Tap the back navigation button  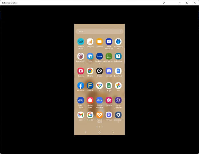[114, 132]
